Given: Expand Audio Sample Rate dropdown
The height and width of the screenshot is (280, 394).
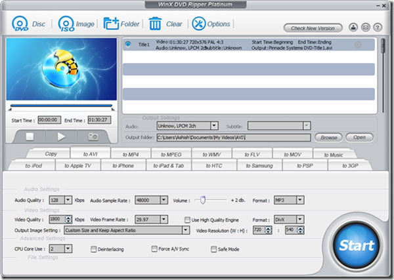Looking at the screenshot, I should coord(164,200).
